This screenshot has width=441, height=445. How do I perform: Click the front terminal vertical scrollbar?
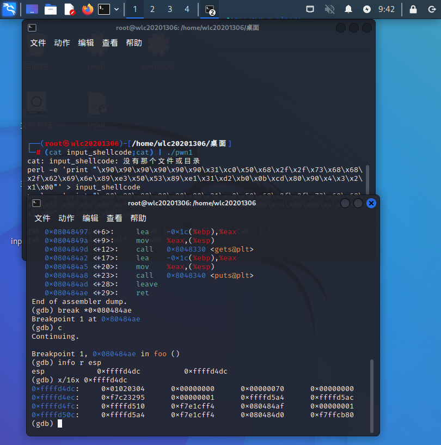tap(371, 395)
